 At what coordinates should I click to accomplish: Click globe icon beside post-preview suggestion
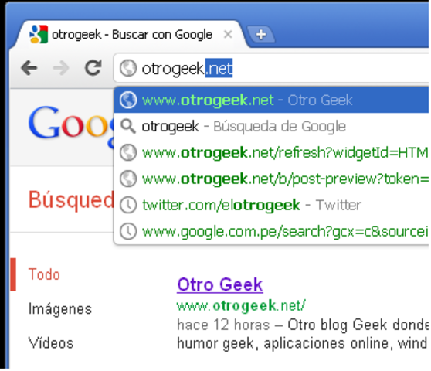coord(128,179)
